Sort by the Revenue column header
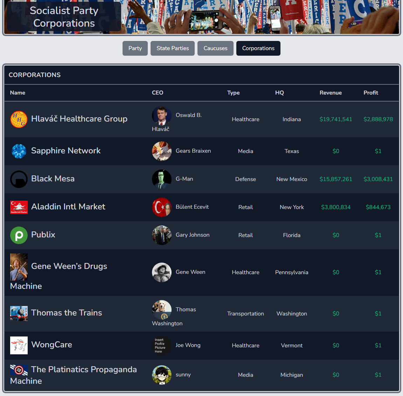The width and height of the screenshot is (403, 396). 330,92
